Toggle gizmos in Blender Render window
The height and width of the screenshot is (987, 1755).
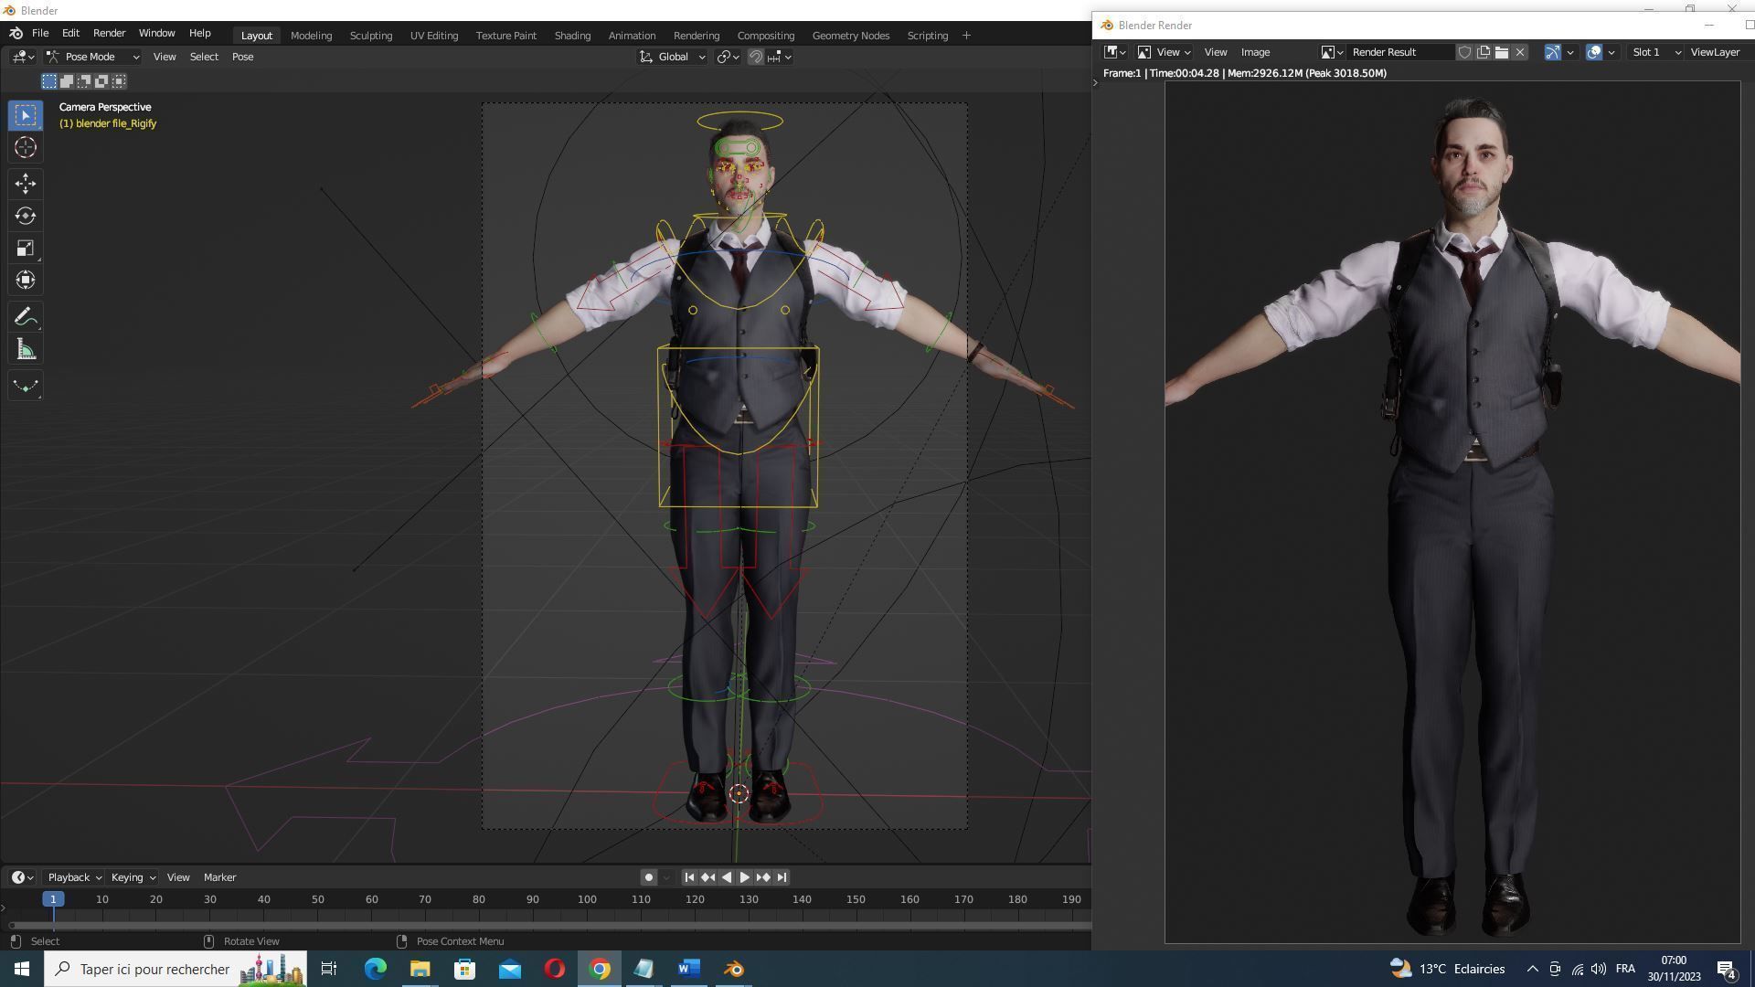(1552, 52)
